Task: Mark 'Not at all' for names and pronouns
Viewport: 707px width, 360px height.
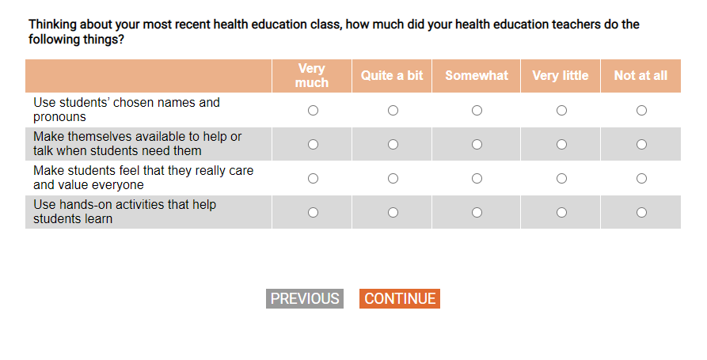Action: click(x=641, y=111)
